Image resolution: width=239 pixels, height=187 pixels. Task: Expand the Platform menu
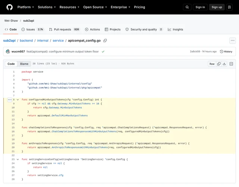(x=26, y=7)
